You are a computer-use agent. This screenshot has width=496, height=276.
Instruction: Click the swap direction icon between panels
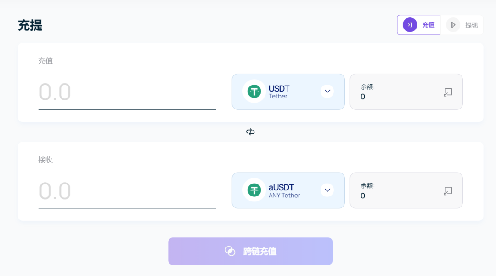[x=250, y=132]
